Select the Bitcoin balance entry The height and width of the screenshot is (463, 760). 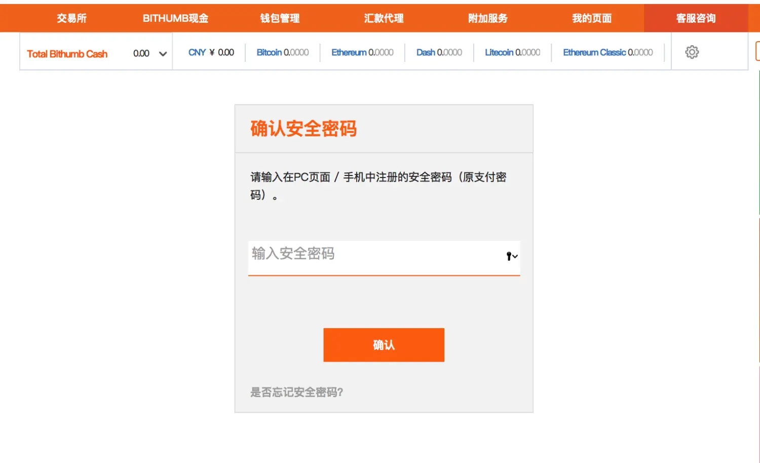283,52
